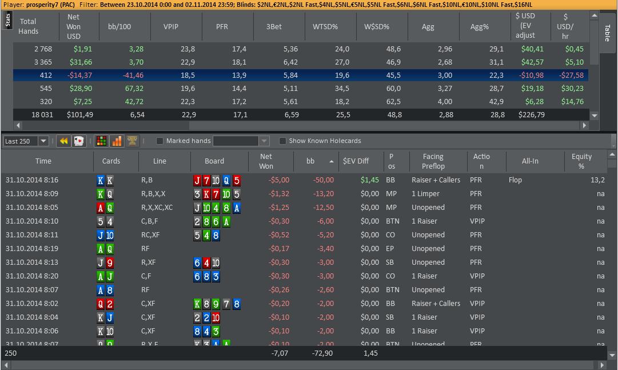This screenshot has height=370, width=618.
Task: Select the 31.10.2014 8:02 hand row
Action: (304, 303)
